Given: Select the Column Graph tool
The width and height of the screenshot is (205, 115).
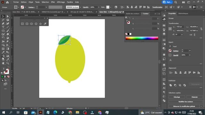Looking at the screenshot, I should (8, 56).
